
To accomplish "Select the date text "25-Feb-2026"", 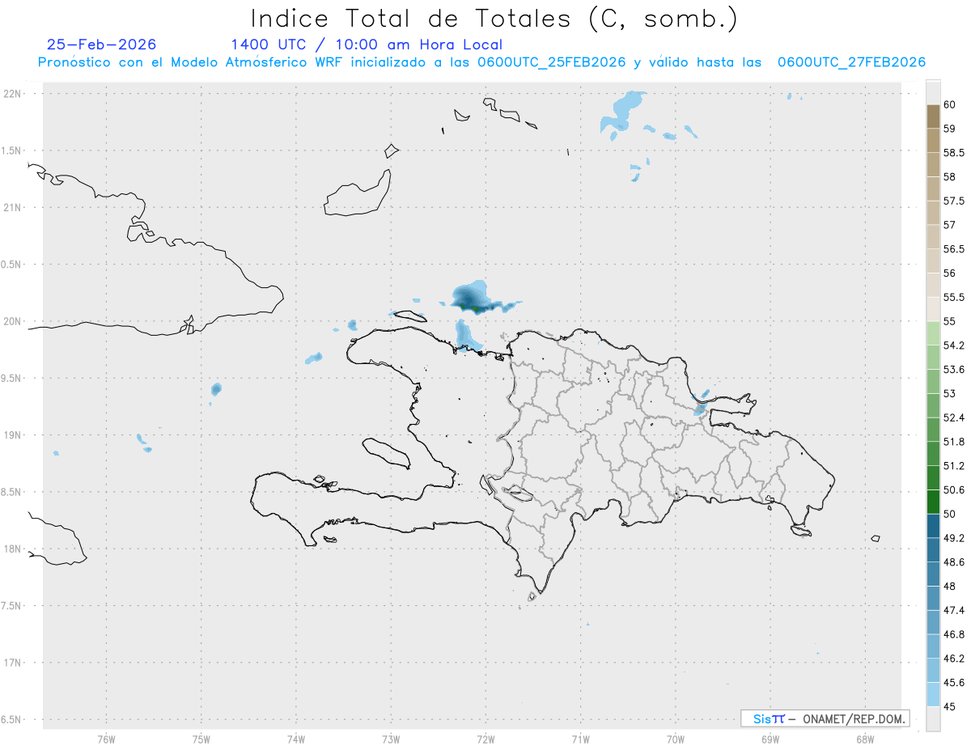I will click(x=102, y=44).
